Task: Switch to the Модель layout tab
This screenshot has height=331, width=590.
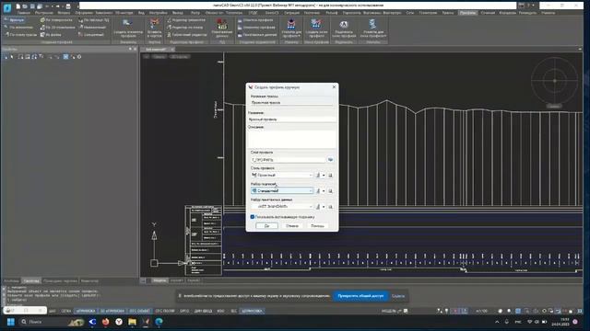Action: pyautogui.click(x=159, y=280)
